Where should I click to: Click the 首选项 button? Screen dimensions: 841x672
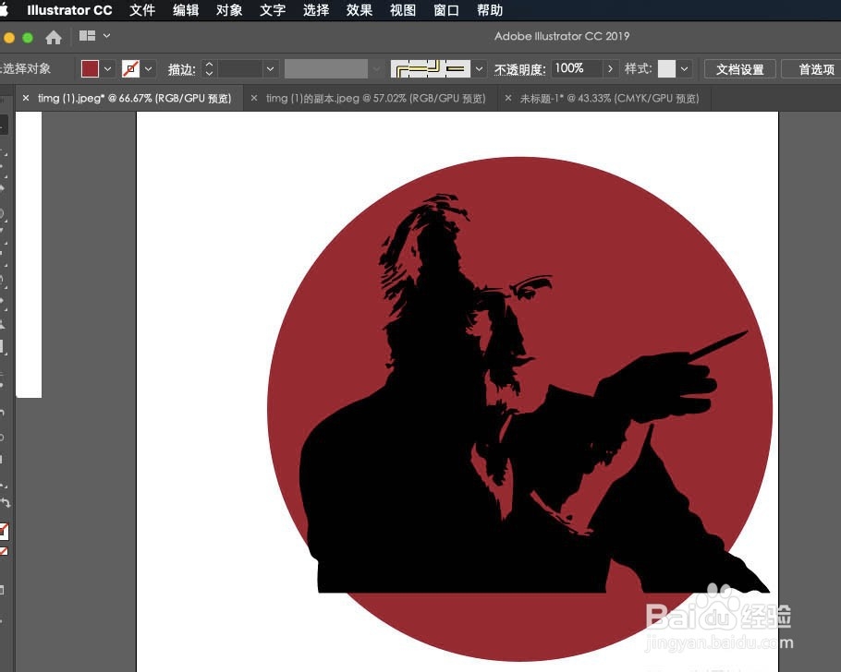pos(812,69)
